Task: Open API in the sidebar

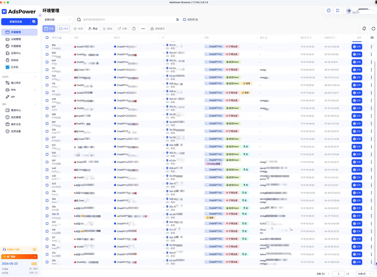Action: [19, 97]
